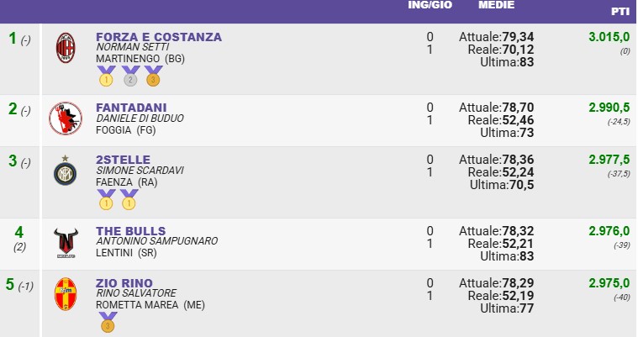This screenshot has width=638, height=337.
Task: Sort by the MEDIE column header
Action: pos(497,5)
